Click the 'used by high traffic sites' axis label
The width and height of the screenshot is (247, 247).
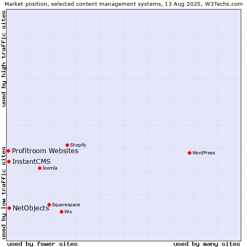(3, 58)
